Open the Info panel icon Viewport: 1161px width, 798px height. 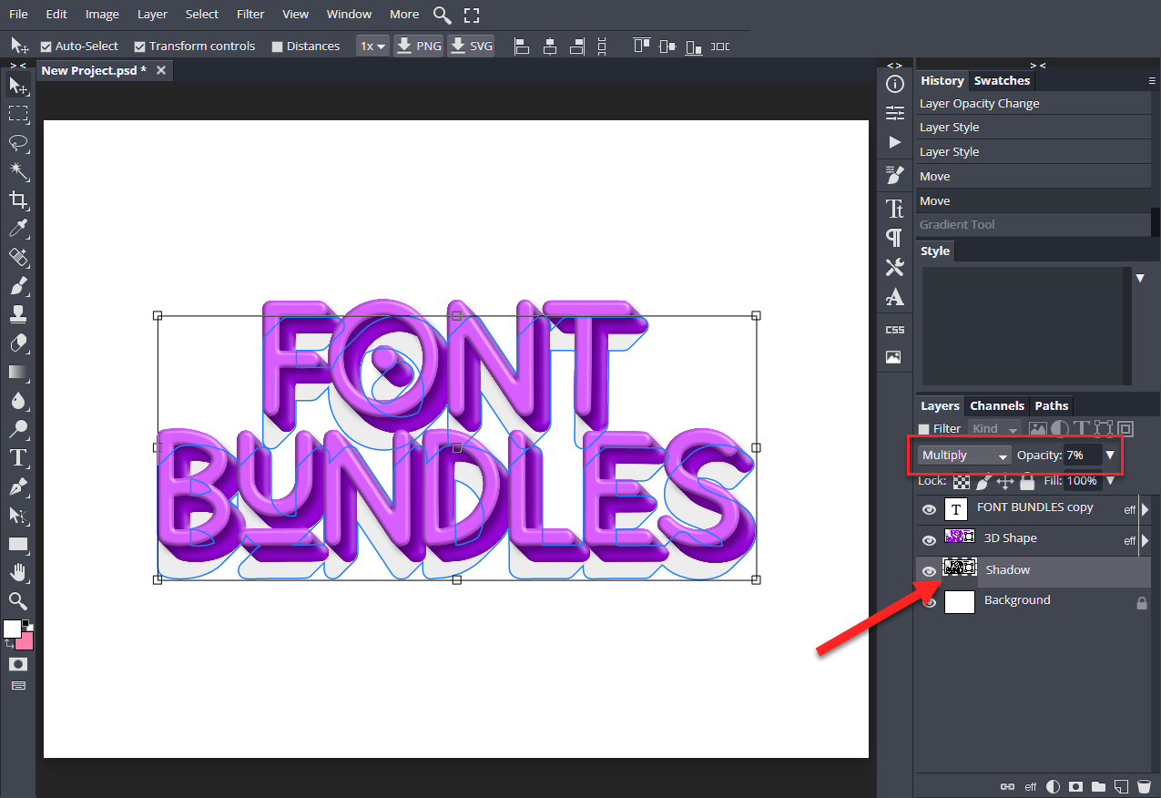895,85
